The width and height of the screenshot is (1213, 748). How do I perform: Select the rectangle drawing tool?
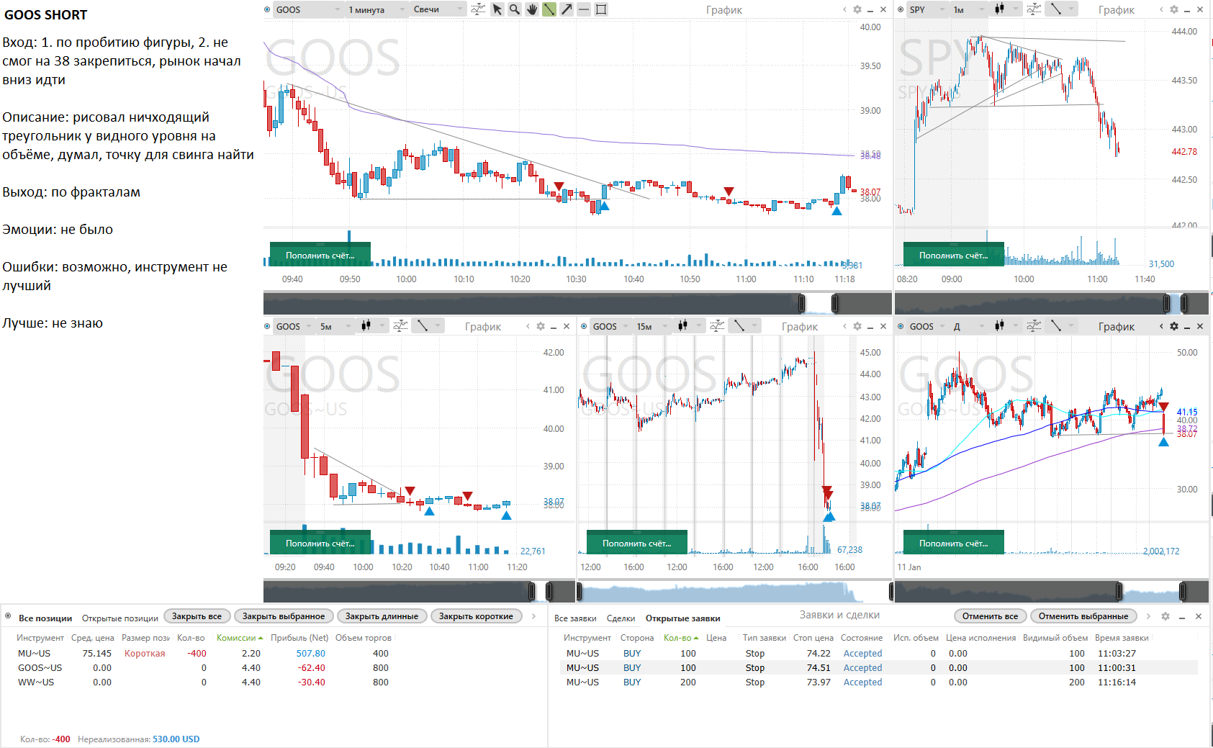click(x=601, y=9)
